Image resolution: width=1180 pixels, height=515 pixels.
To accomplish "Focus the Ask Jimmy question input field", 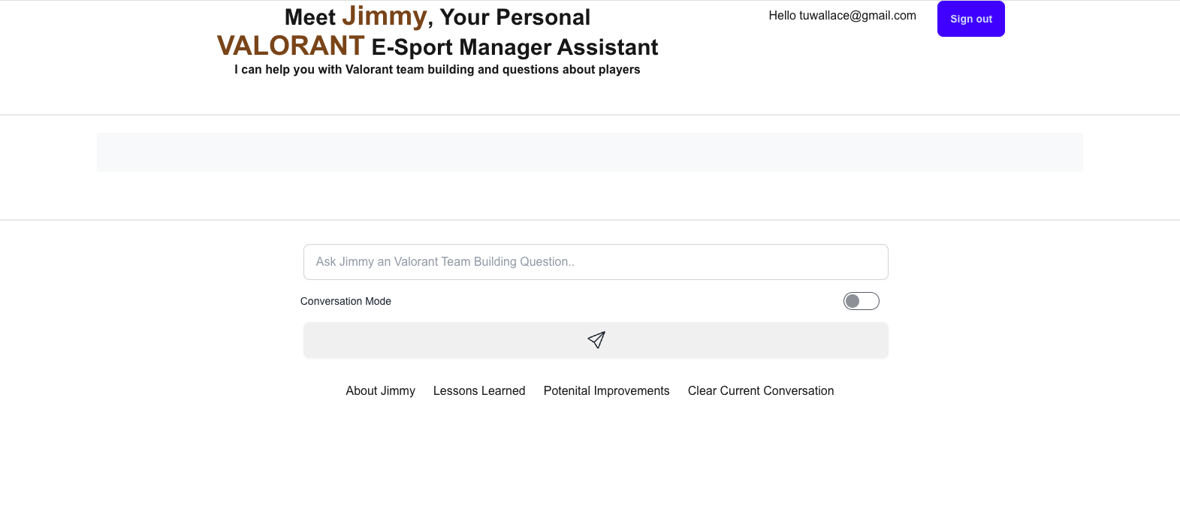I will pyautogui.click(x=596, y=262).
